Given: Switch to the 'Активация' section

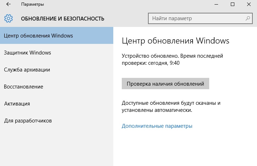Looking at the screenshot, I should 17,104.
